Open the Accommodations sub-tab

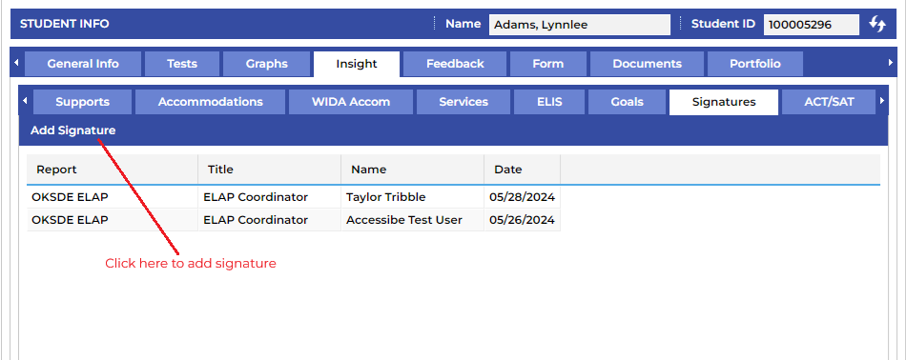coord(211,102)
